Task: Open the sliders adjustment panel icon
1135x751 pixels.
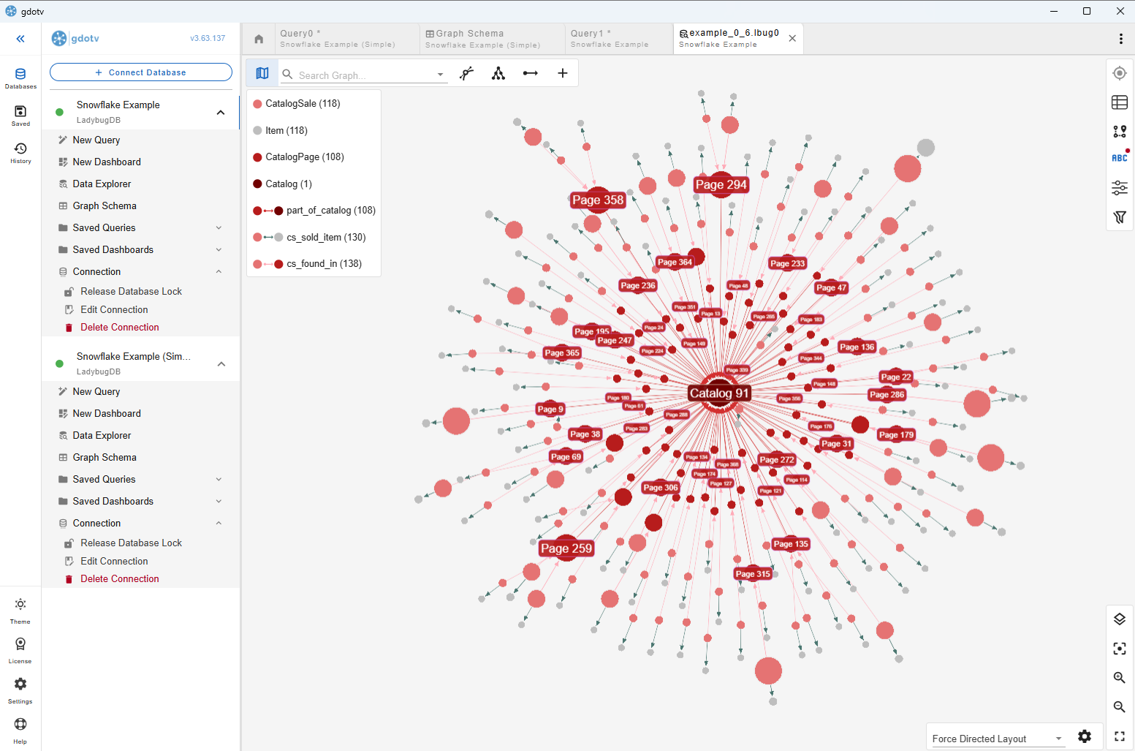Action: click(x=1120, y=188)
